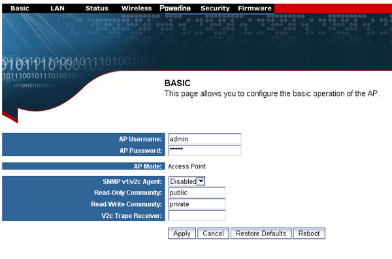Click the AP Username input field
This screenshot has height=259, width=392.
tap(204, 139)
